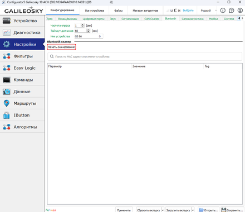
Task: Click the Загрузить вкладку button
Action: [x=178, y=210]
